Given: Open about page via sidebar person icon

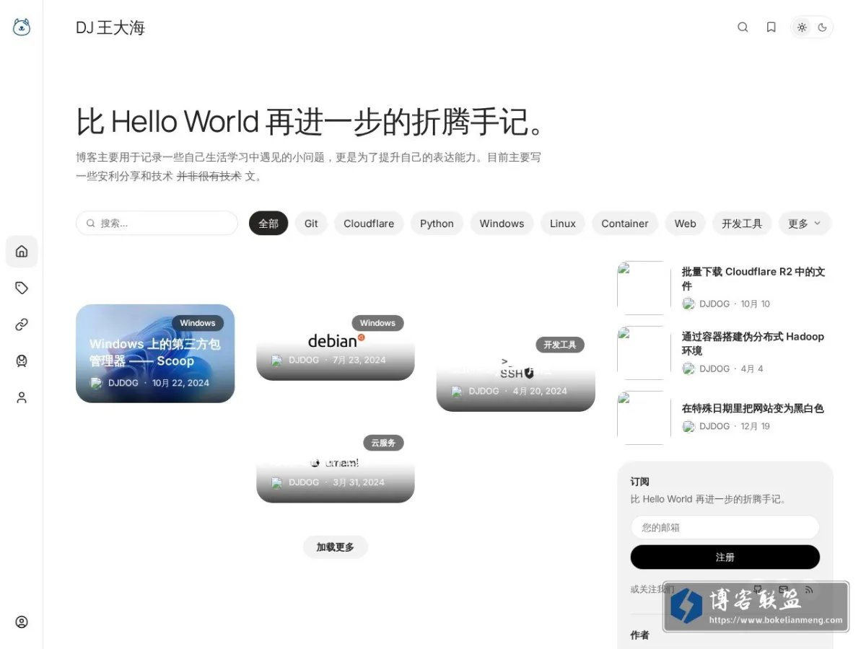Looking at the screenshot, I should coord(22,397).
